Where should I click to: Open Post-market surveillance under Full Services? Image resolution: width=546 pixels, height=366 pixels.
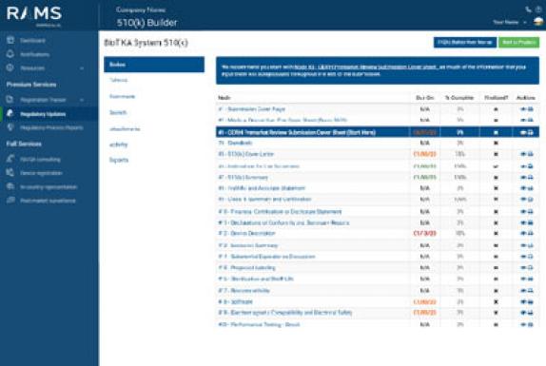(x=48, y=201)
